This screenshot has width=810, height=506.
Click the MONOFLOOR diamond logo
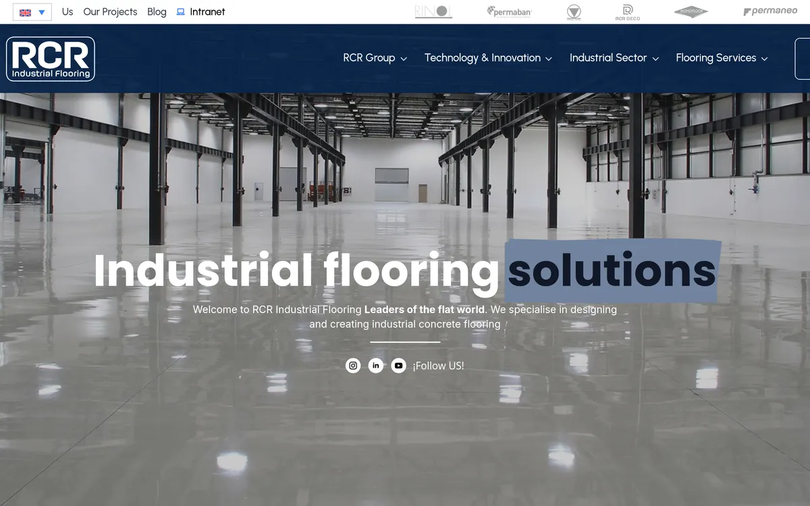pos(691,11)
